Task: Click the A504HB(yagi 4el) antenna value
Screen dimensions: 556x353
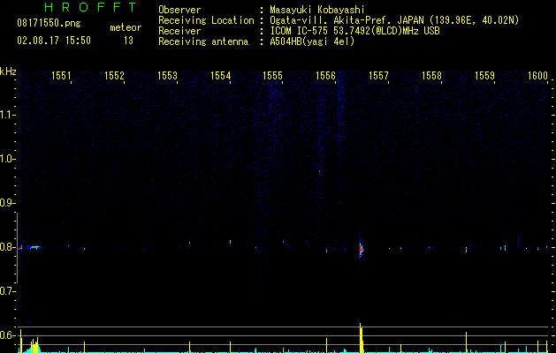Action: click(x=312, y=41)
